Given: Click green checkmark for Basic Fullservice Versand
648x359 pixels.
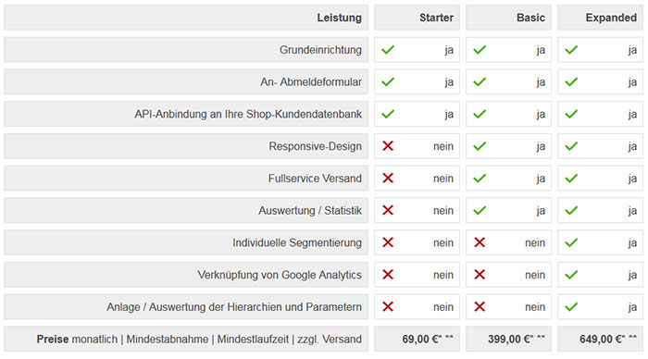Looking at the screenshot, I should click(x=480, y=179).
